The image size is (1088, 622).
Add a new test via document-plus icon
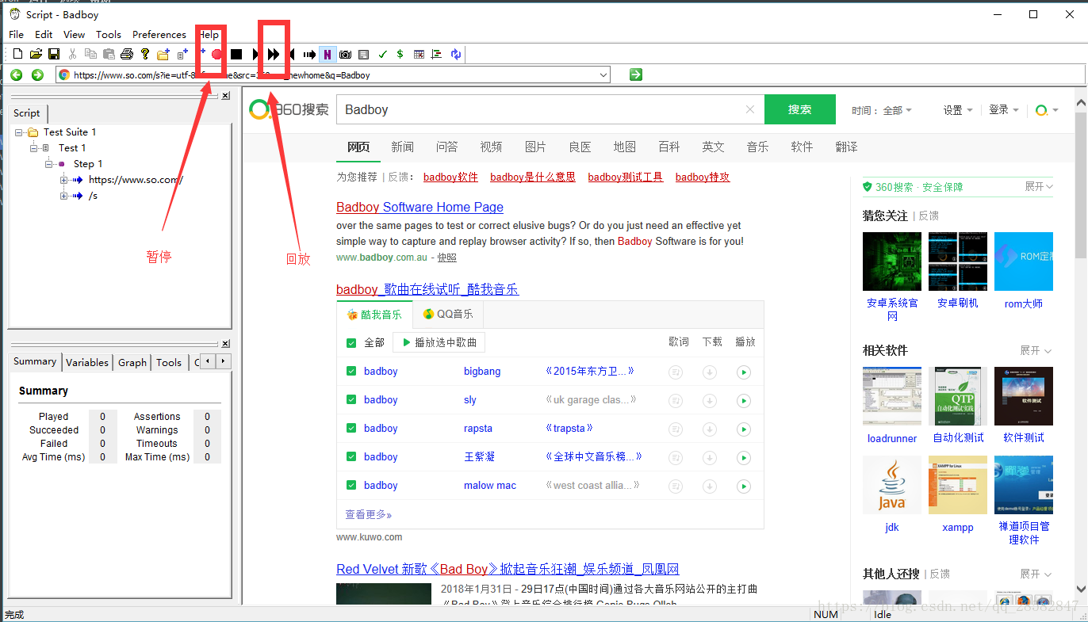[182, 54]
